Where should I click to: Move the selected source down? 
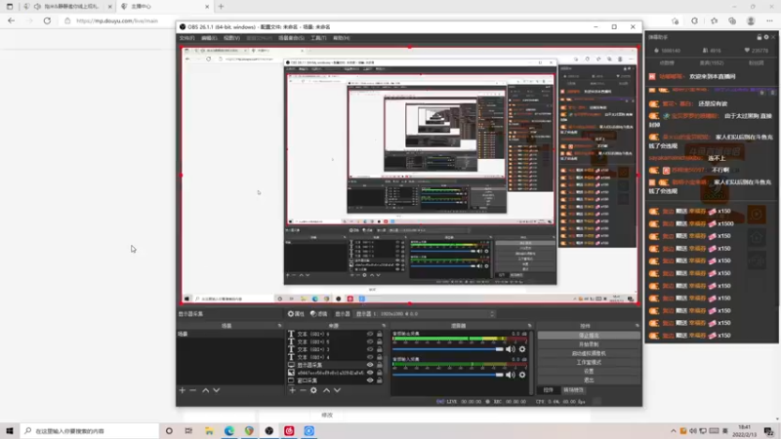338,391
